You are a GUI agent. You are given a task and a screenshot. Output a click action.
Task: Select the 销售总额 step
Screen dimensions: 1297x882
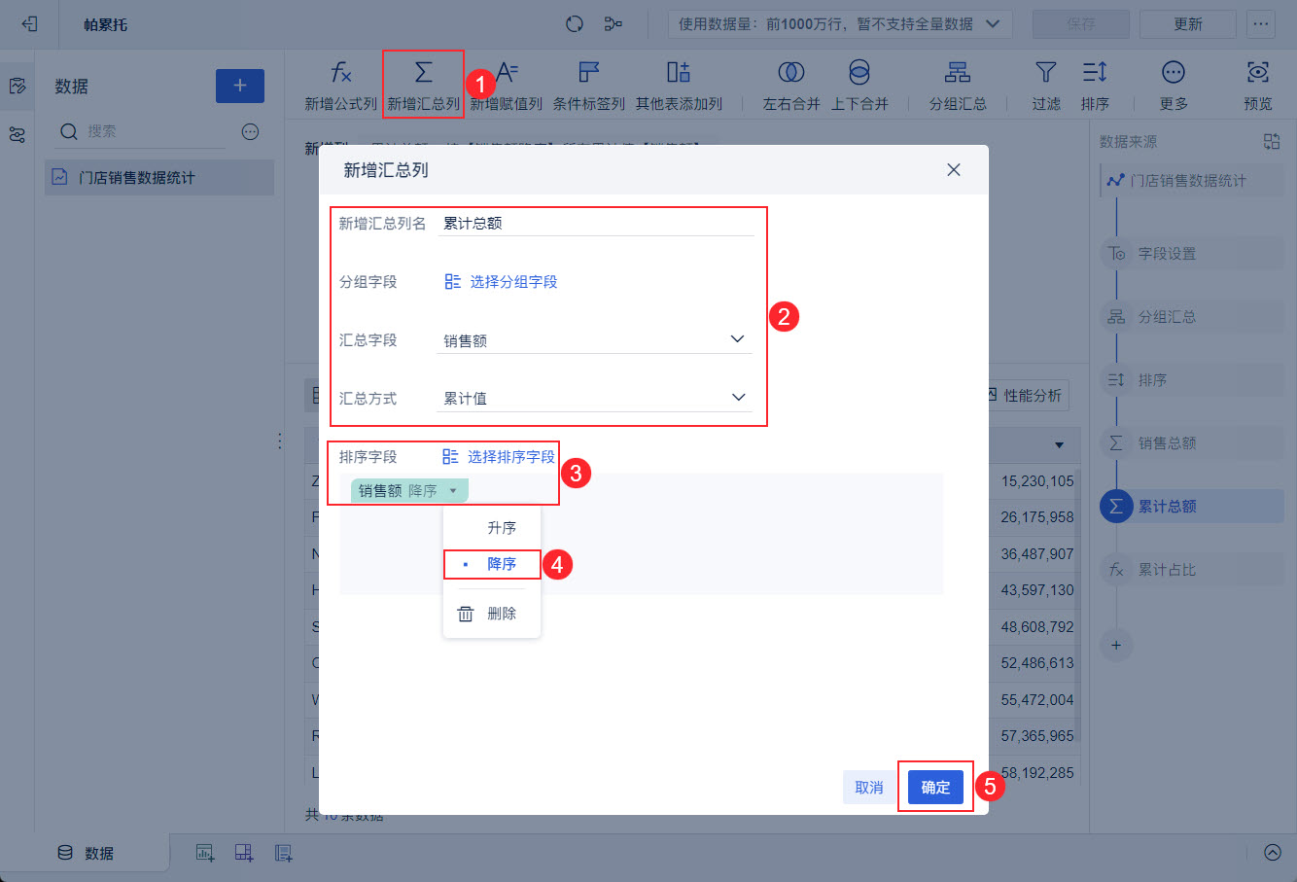(1194, 443)
